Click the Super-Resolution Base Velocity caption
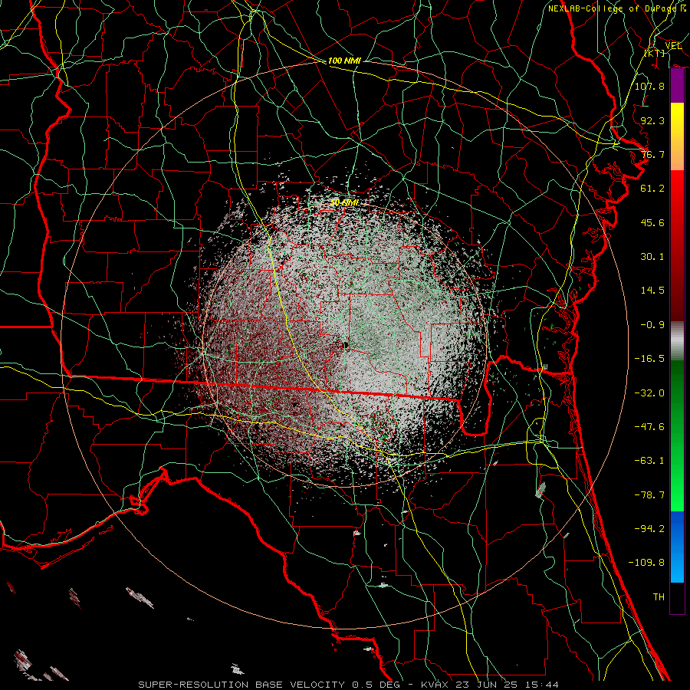This screenshot has height=690, width=690. pos(349,685)
